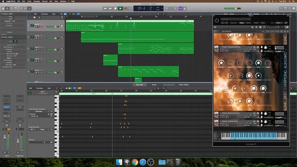
Task: Toggle the Inspector panel icon
Action: [x=7, y=8]
